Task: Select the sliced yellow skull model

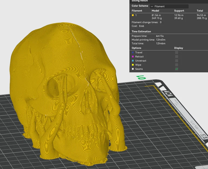Action: 66,93
